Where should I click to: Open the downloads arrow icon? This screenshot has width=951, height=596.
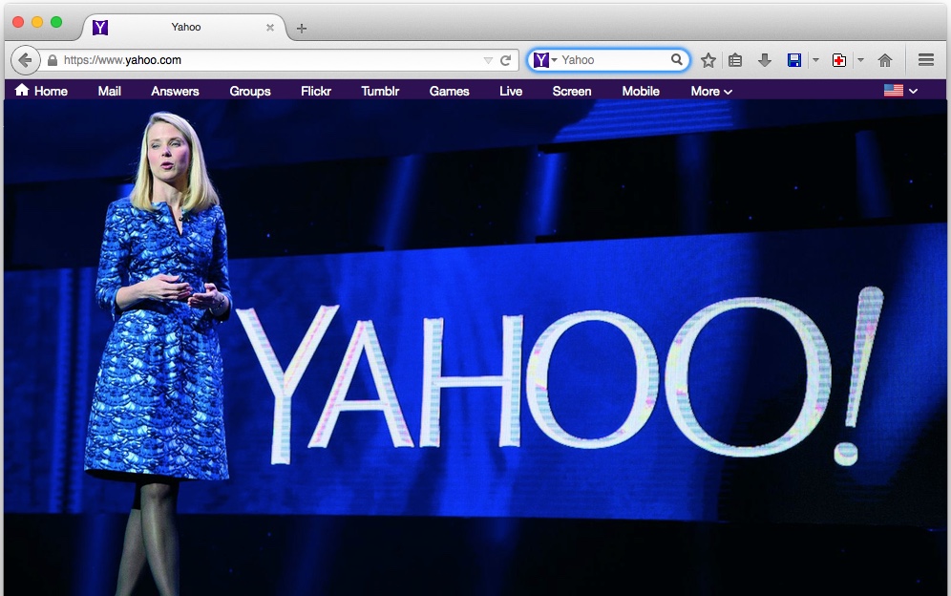click(x=765, y=60)
